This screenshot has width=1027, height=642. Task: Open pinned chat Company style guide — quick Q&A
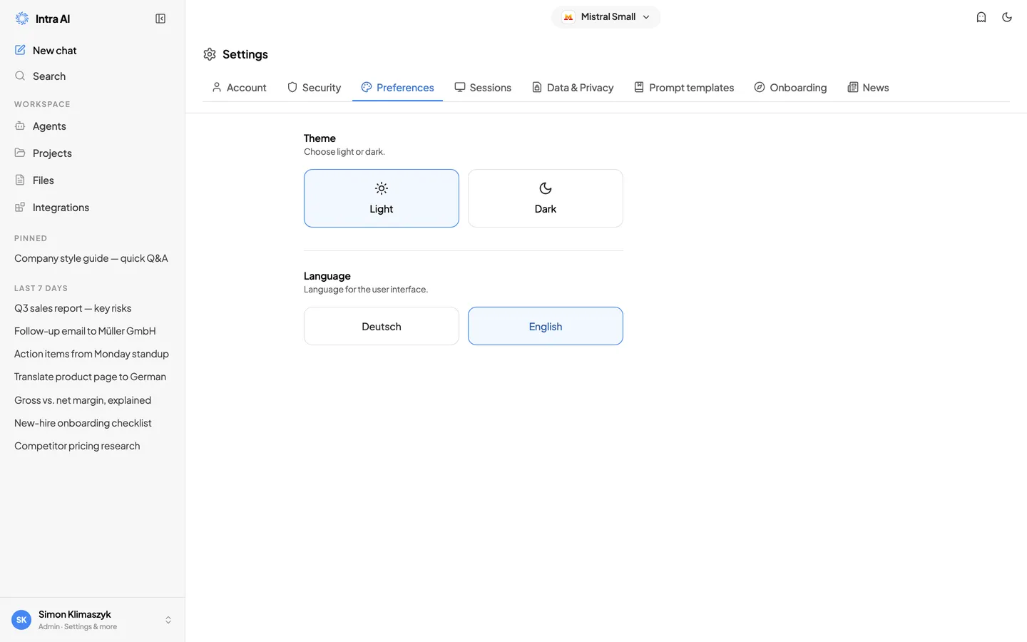tap(93, 258)
